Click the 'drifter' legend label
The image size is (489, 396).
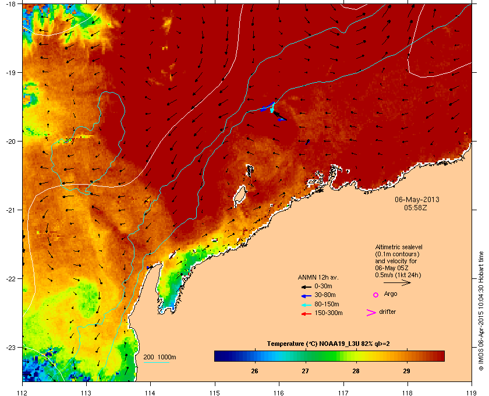click(x=387, y=312)
